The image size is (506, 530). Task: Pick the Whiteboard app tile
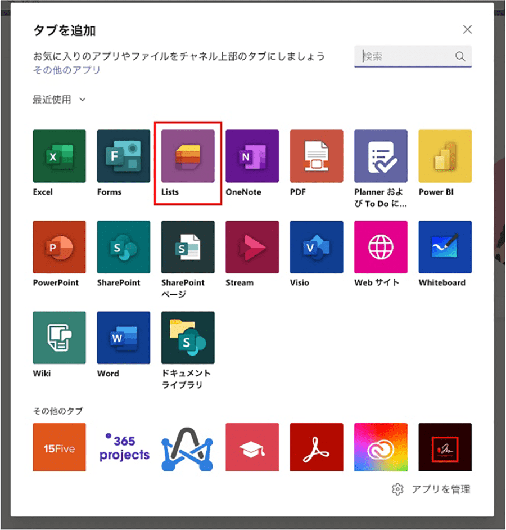pyautogui.click(x=445, y=247)
